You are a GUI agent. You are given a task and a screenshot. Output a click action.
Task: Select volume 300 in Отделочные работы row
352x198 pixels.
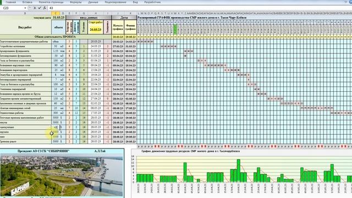56,113
